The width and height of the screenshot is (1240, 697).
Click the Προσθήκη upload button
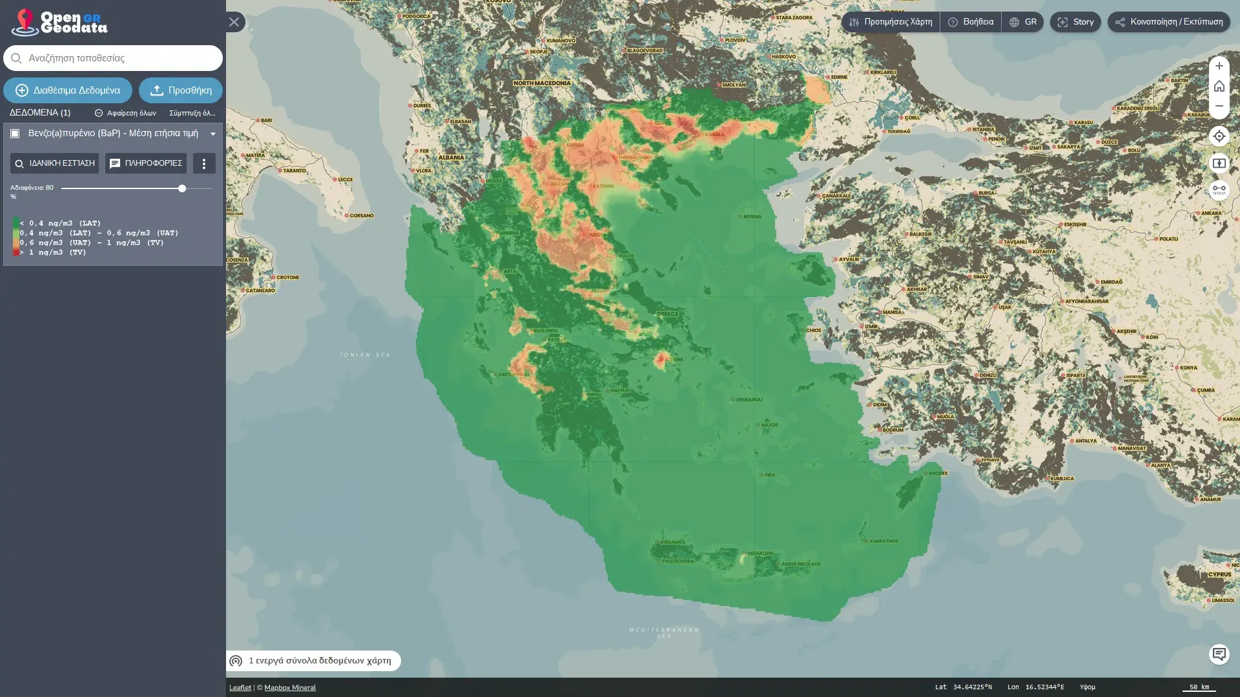(x=181, y=90)
